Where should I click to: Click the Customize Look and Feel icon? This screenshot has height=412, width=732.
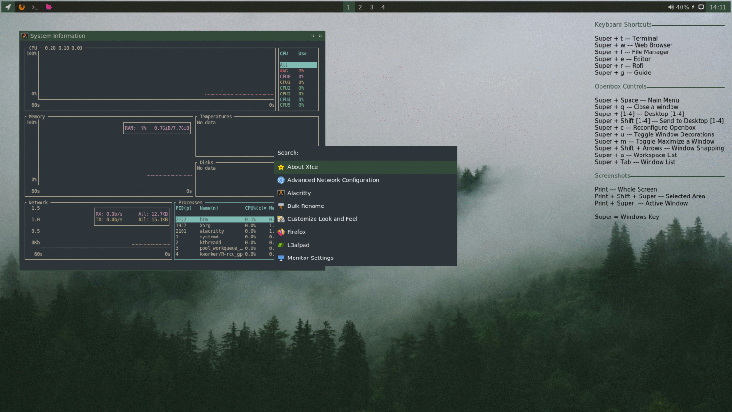281,218
